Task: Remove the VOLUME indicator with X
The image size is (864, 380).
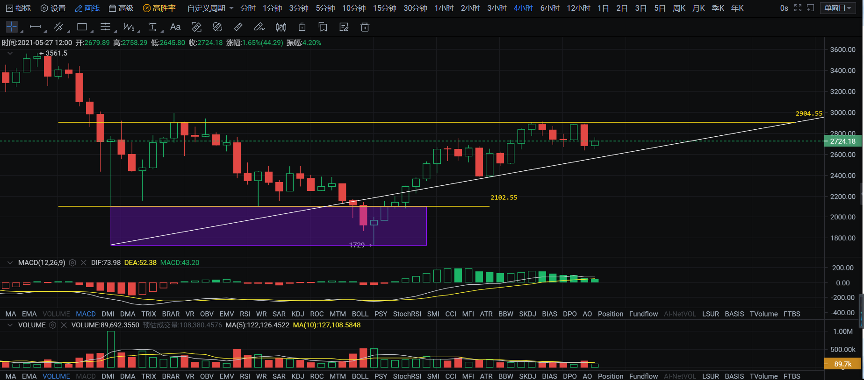Action: (x=64, y=325)
